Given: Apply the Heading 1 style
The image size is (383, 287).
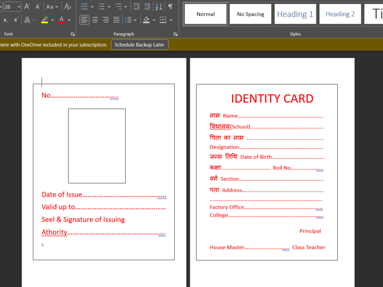Looking at the screenshot, I should (x=295, y=14).
